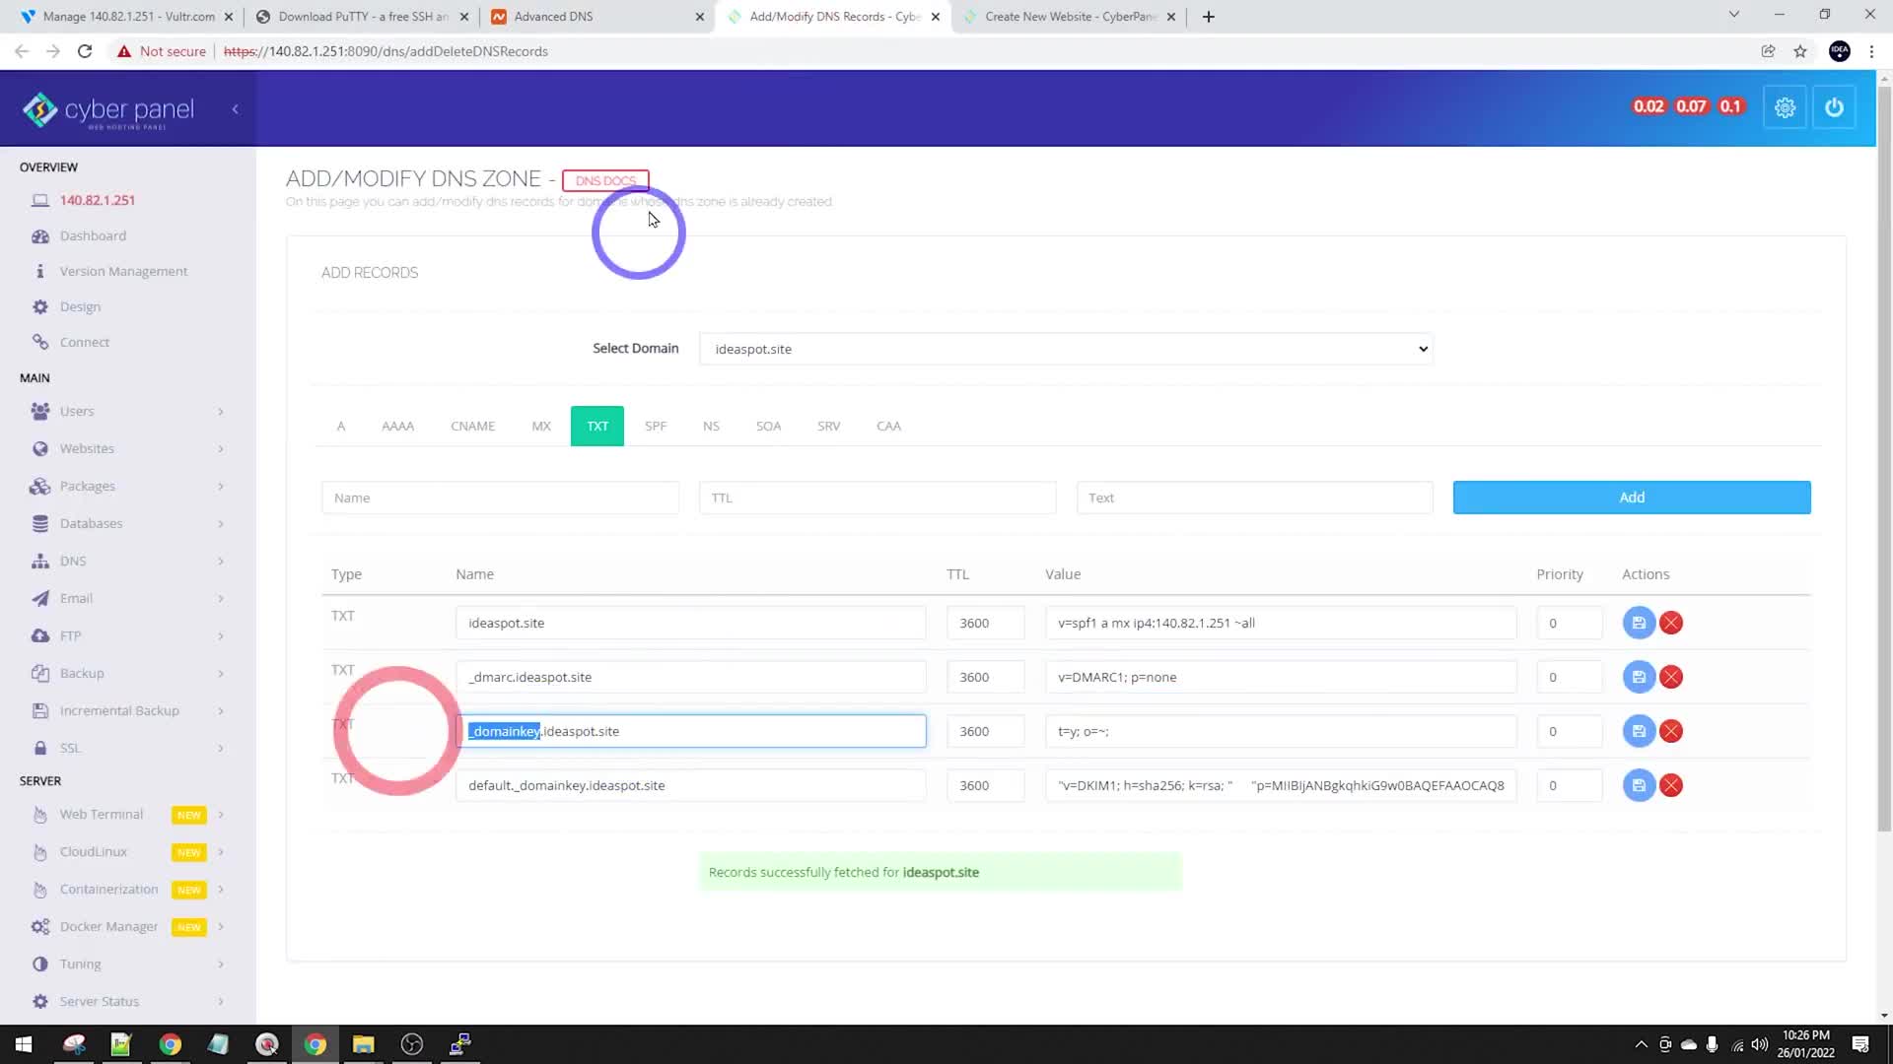
Task: Click the Name input field
Action: pyautogui.click(x=500, y=497)
